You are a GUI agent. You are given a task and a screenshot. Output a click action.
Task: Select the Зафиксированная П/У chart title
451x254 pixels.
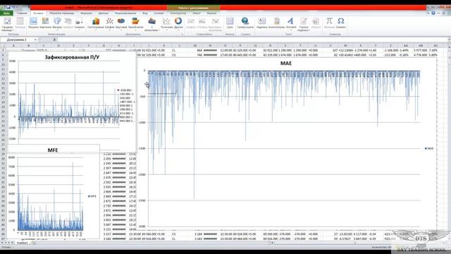[x=72, y=57]
